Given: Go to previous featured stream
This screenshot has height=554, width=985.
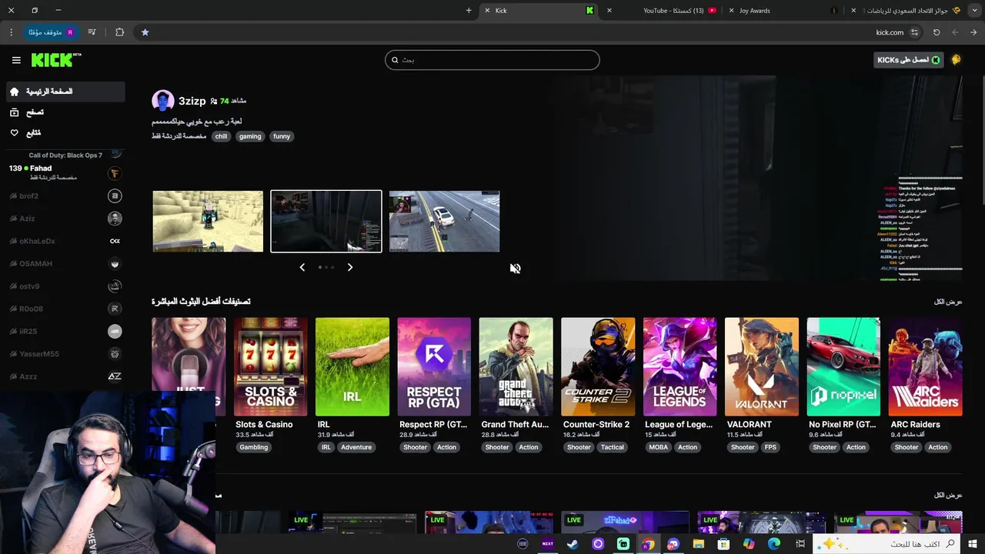Looking at the screenshot, I should [x=302, y=267].
